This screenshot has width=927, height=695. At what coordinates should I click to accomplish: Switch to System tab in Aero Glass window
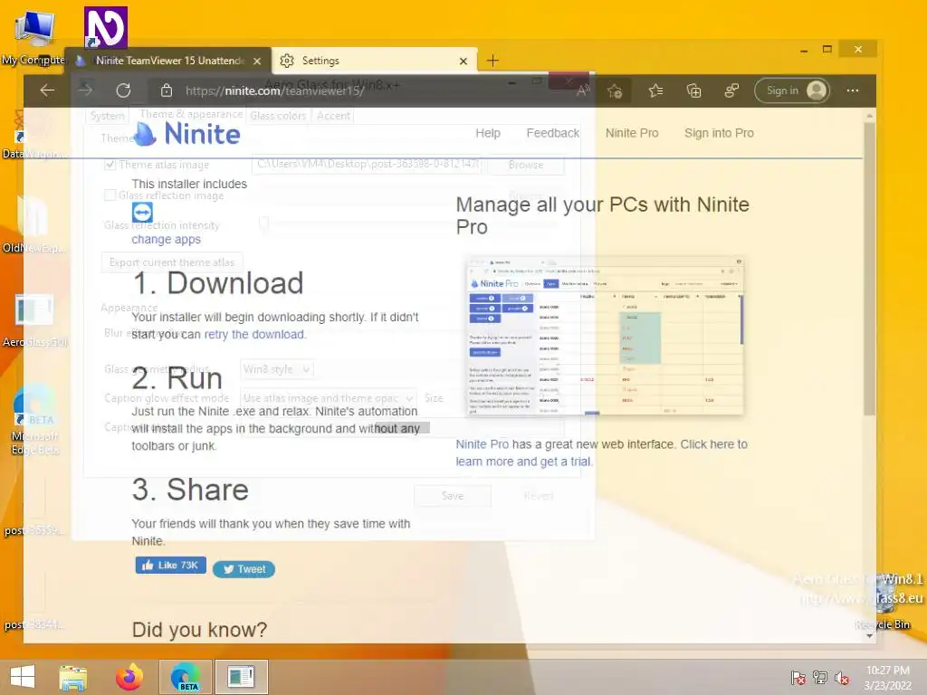[x=107, y=116]
